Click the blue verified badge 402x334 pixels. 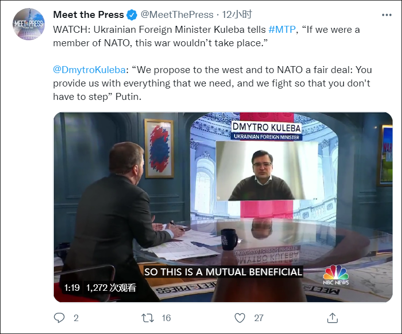point(132,15)
